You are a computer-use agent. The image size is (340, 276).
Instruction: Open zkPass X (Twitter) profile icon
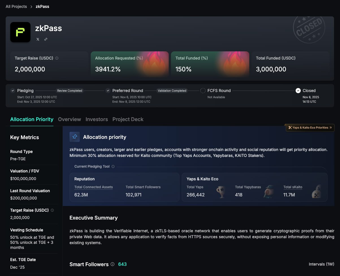point(38,39)
